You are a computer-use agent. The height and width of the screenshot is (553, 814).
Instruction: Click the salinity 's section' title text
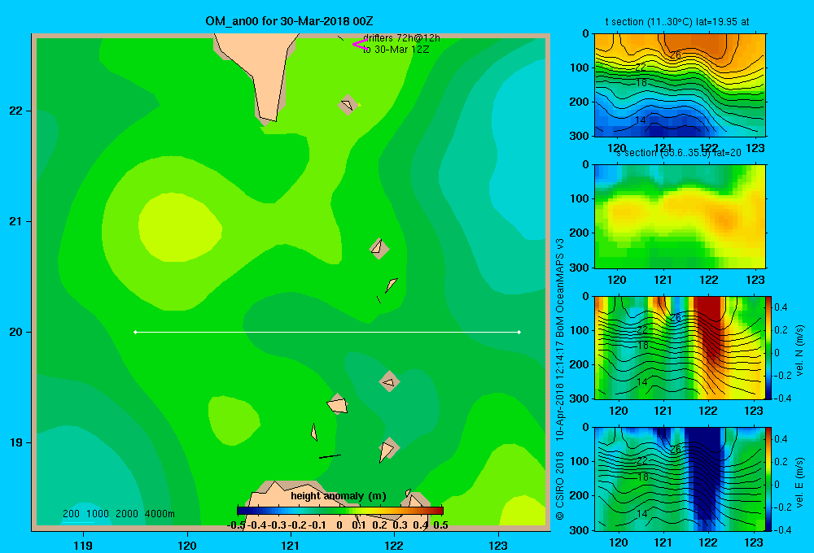[679, 153]
